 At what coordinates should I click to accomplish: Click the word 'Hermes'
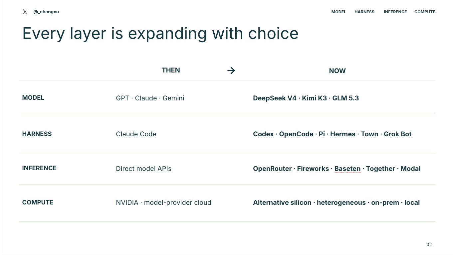(343, 134)
